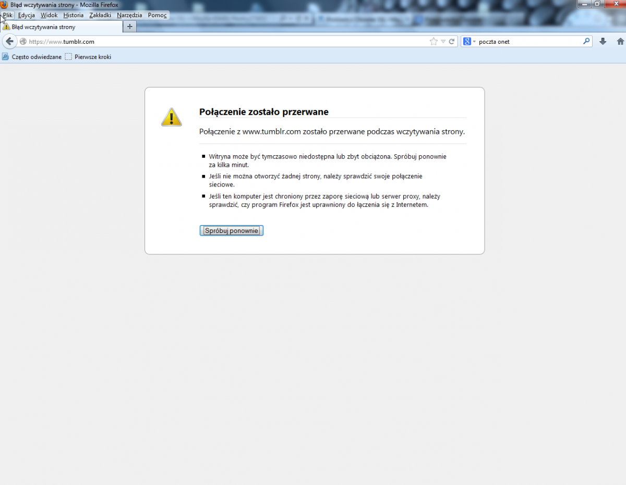
Task: Minimize the Firefox window
Action: 584,4
